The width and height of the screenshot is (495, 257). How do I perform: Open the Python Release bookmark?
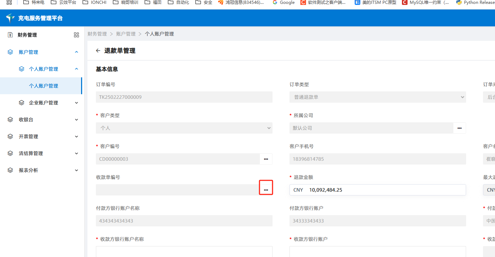point(475,2)
